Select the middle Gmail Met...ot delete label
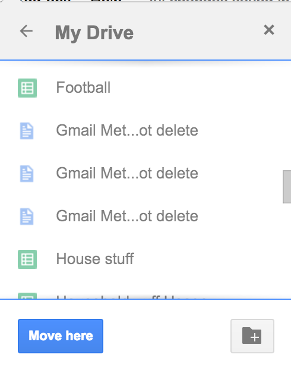The height and width of the screenshot is (370, 291). [x=127, y=173]
